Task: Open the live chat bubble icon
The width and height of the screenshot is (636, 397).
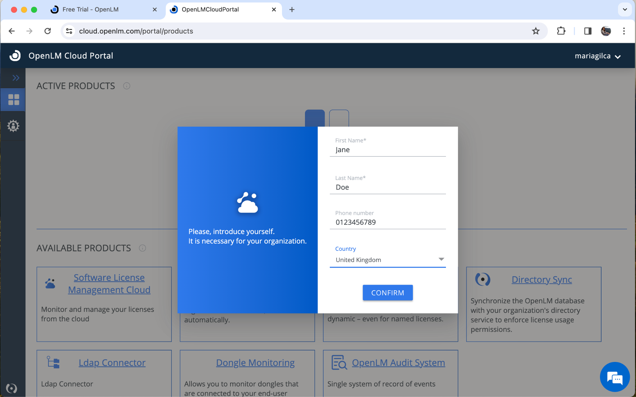Action: point(615,377)
